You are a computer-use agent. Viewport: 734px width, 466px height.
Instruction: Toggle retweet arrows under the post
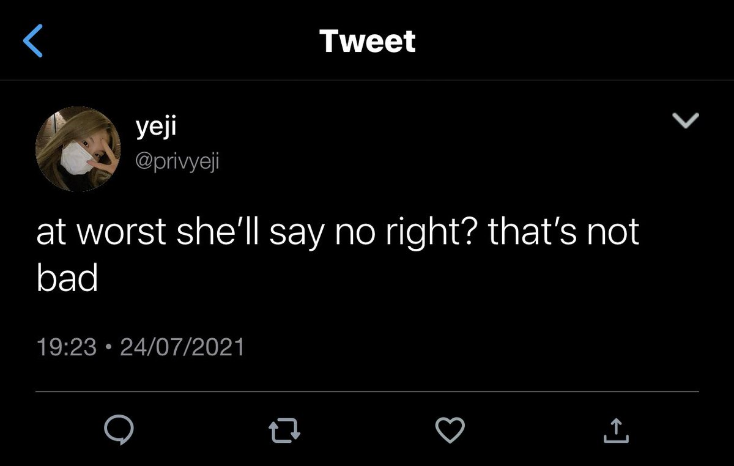[x=285, y=431]
